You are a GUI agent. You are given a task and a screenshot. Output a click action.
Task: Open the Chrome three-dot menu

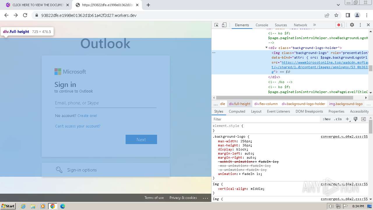tap(366, 15)
